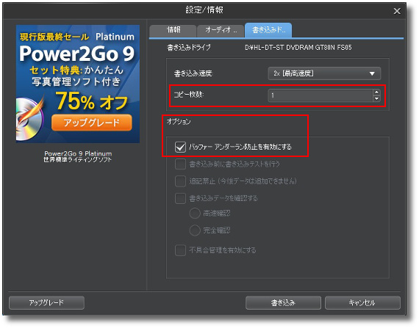The height and width of the screenshot is (328, 419).
Task: Click the 2x [最高速度] combo box
Action: [x=324, y=73]
